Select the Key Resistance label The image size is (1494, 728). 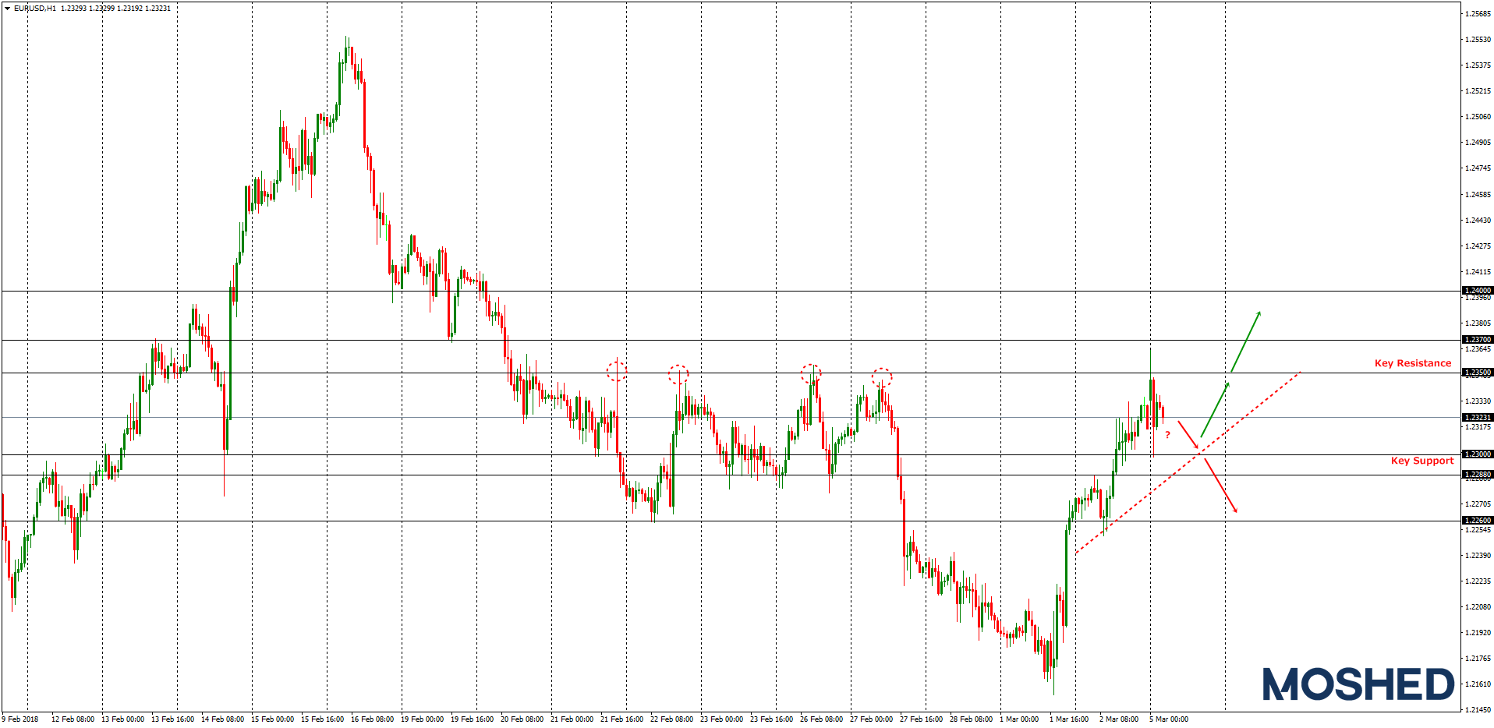1412,363
